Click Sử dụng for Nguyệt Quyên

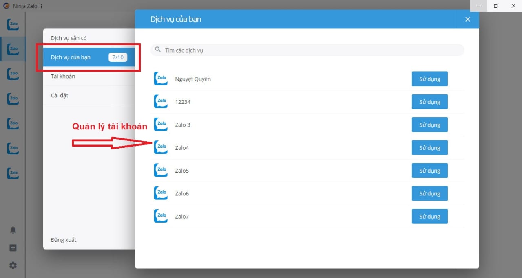pos(430,79)
